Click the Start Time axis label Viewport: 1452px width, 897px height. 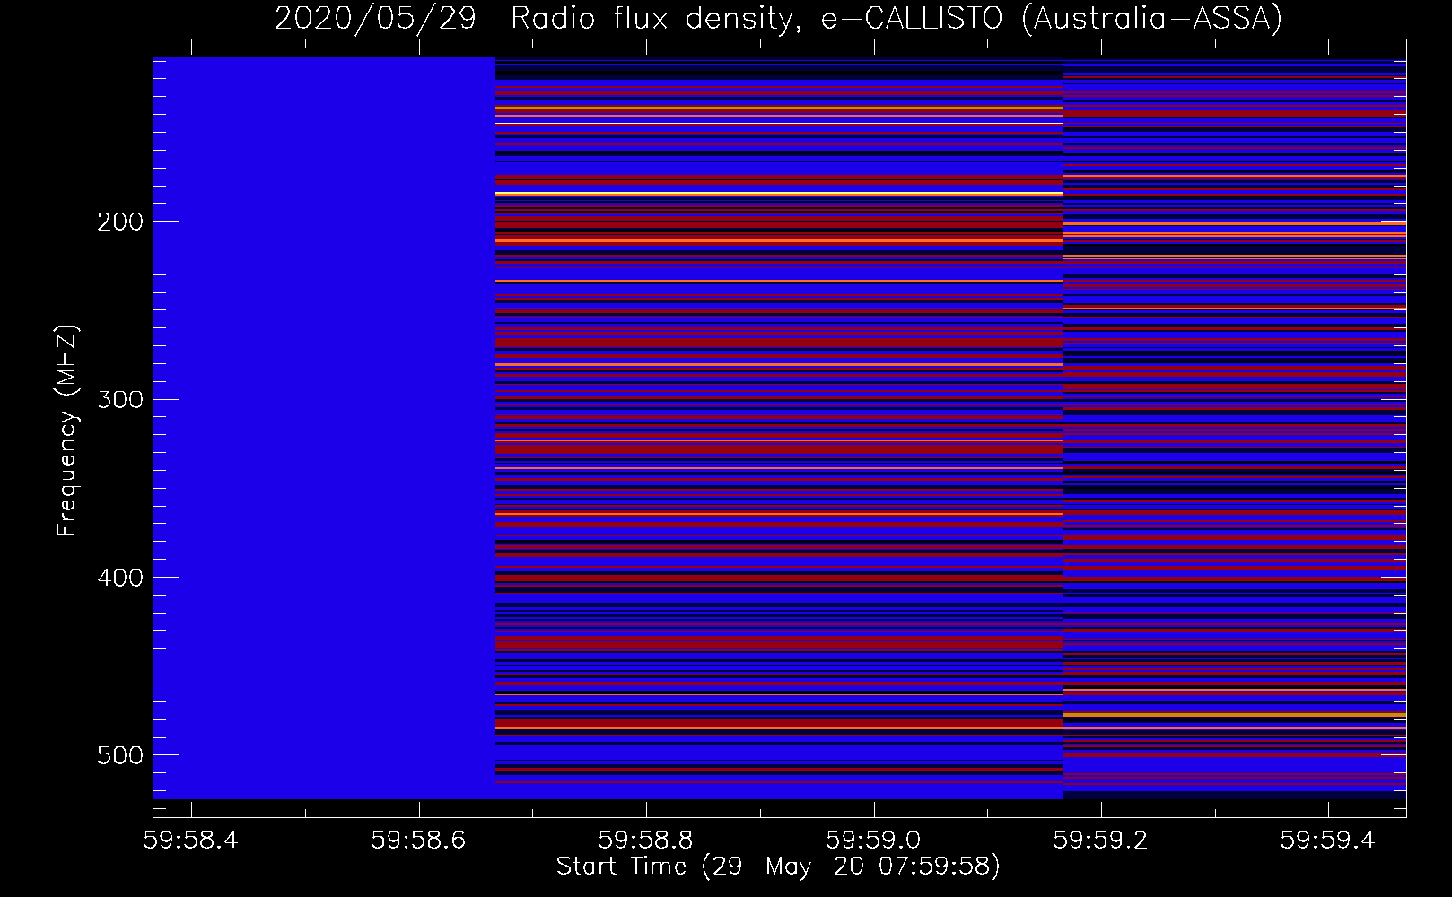click(778, 867)
